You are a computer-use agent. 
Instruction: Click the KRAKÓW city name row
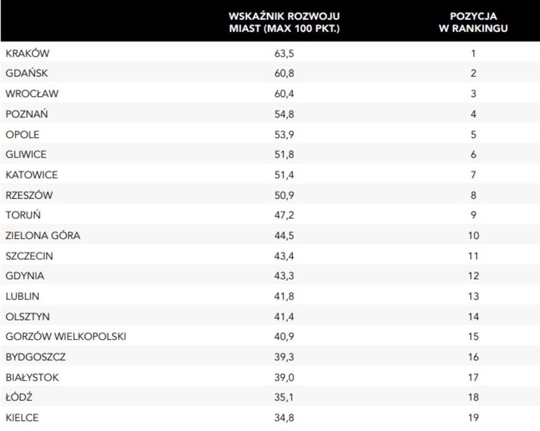[27, 54]
